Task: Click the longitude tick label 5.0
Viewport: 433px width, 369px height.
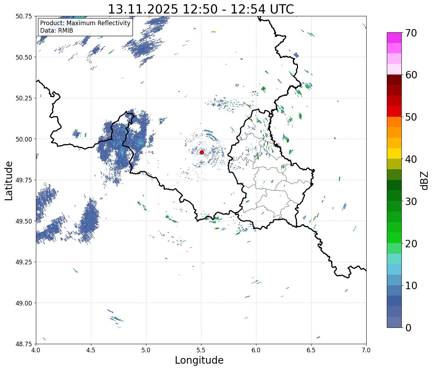Action: point(146,350)
